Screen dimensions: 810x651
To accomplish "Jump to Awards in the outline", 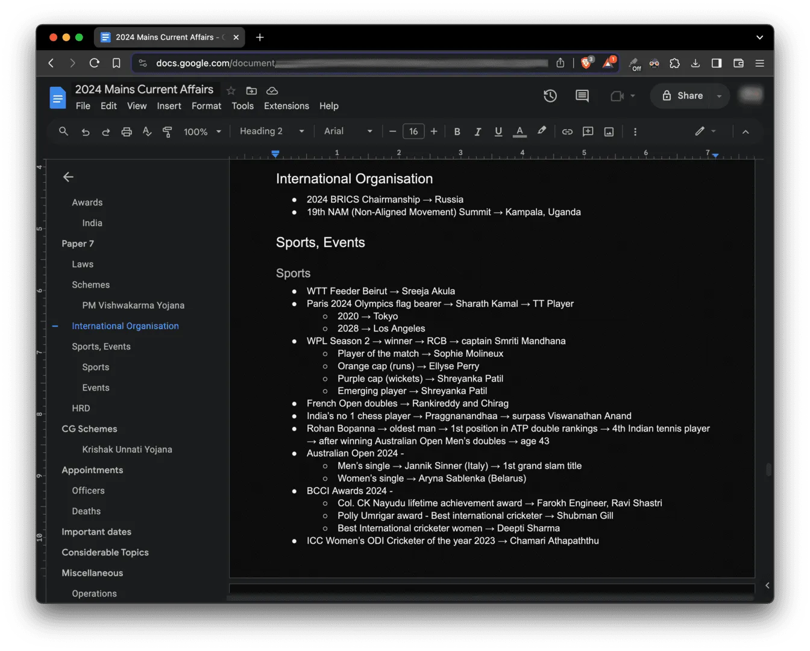I will (x=87, y=203).
